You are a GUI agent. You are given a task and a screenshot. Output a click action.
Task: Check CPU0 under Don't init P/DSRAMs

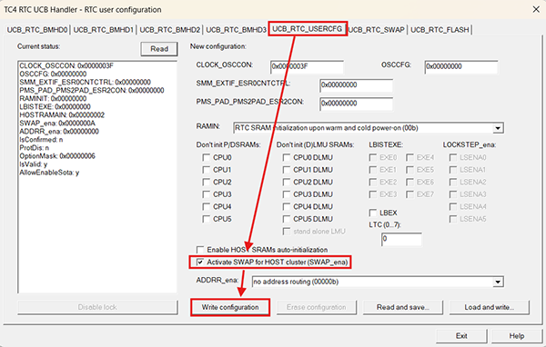pyautogui.click(x=207, y=157)
